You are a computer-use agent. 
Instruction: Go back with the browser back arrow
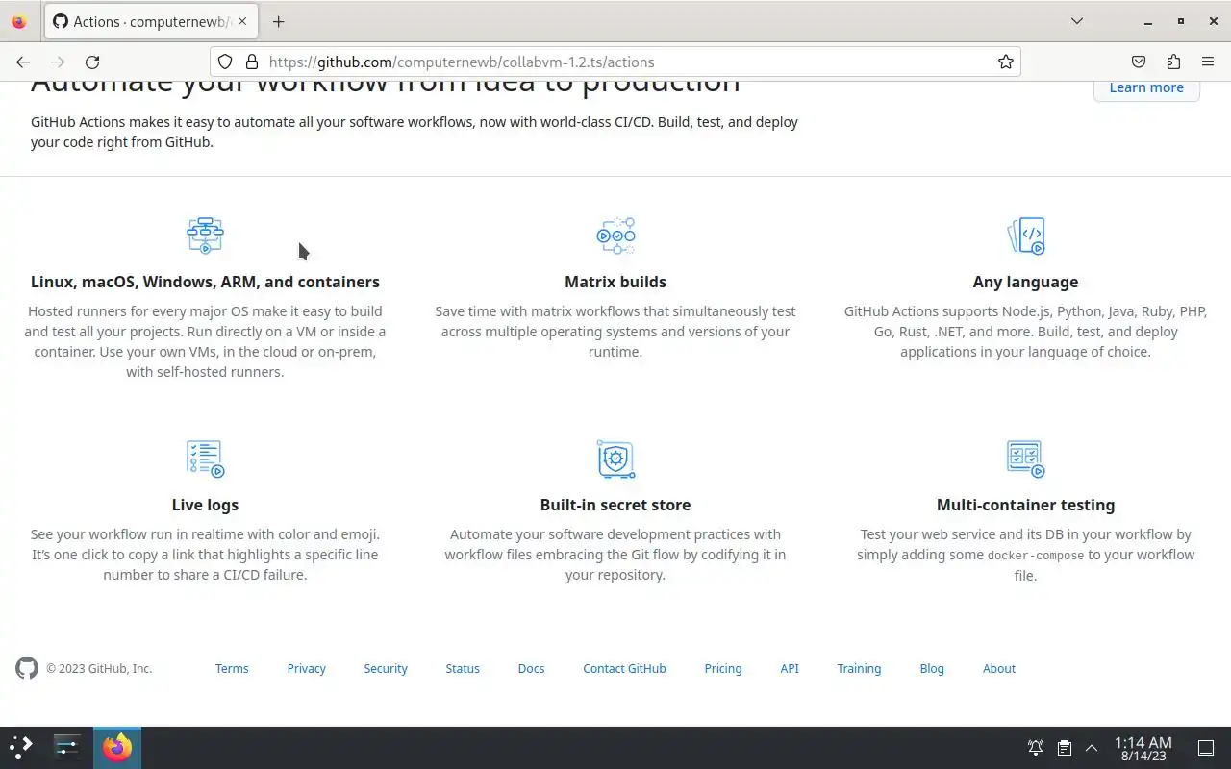click(23, 62)
